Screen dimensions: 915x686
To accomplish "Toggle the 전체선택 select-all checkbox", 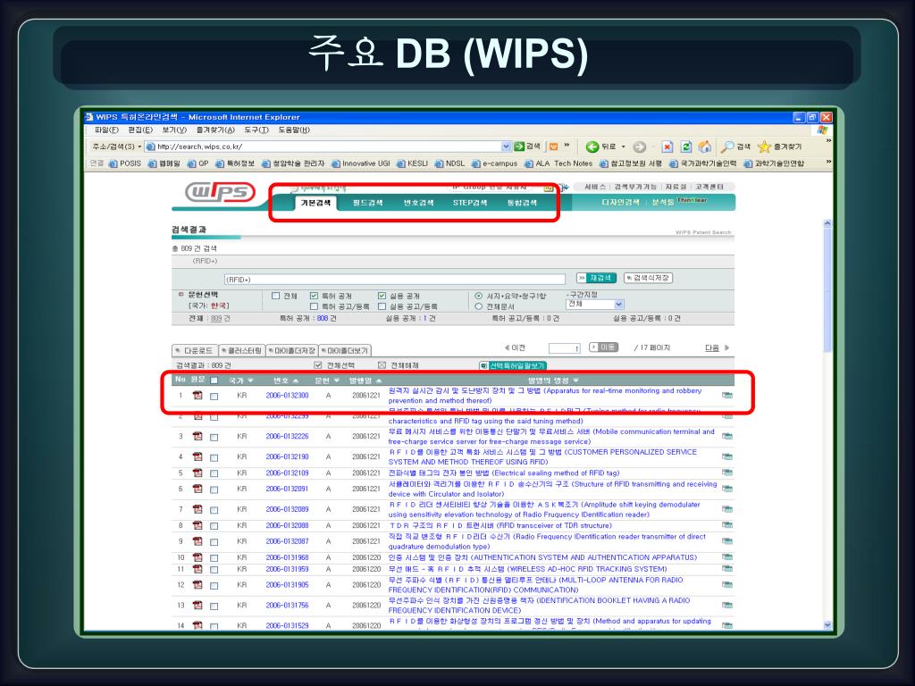I will 317,365.
